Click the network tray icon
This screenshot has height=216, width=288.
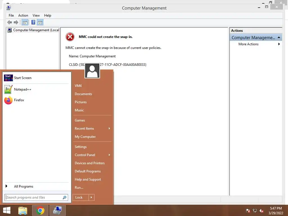255,211
